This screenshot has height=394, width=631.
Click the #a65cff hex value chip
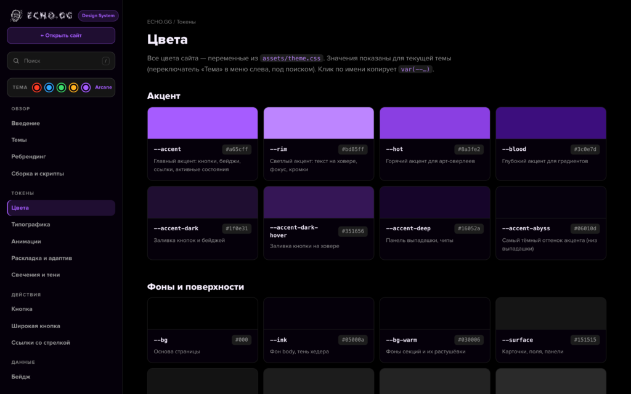click(237, 150)
